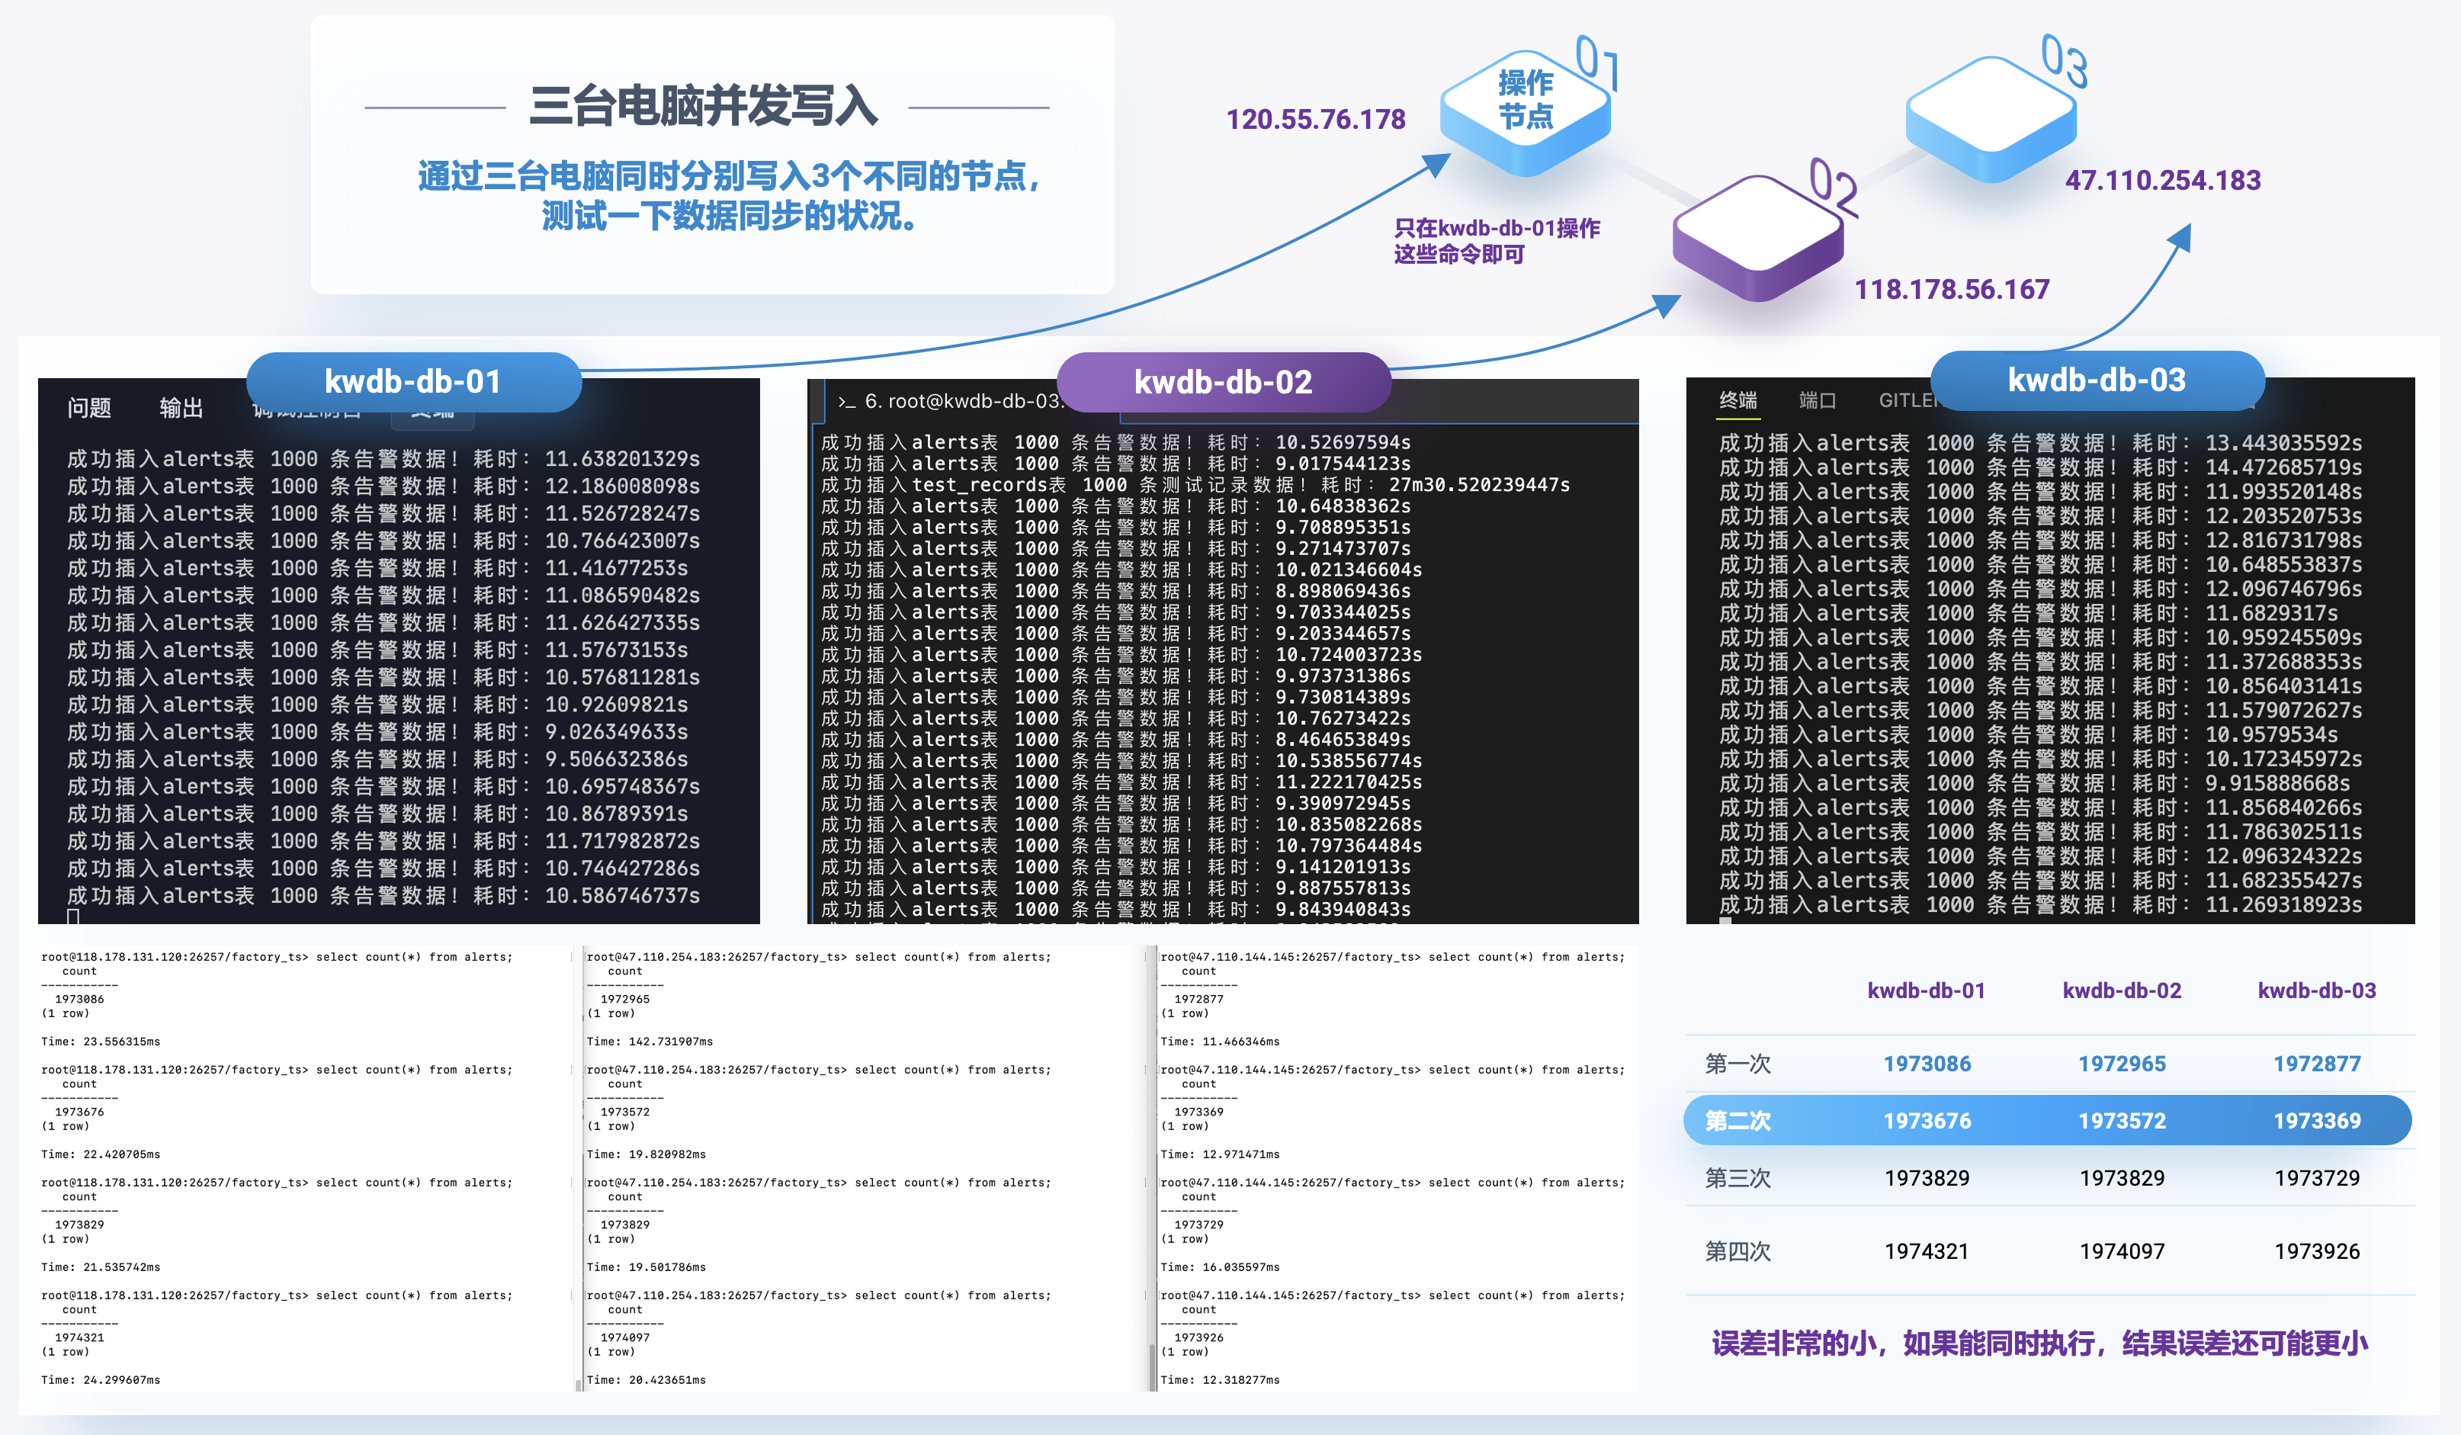Image resolution: width=2461 pixels, height=1435 pixels.
Task: Select the blue kwdb-db-03 label badge
Action: 2096,380
